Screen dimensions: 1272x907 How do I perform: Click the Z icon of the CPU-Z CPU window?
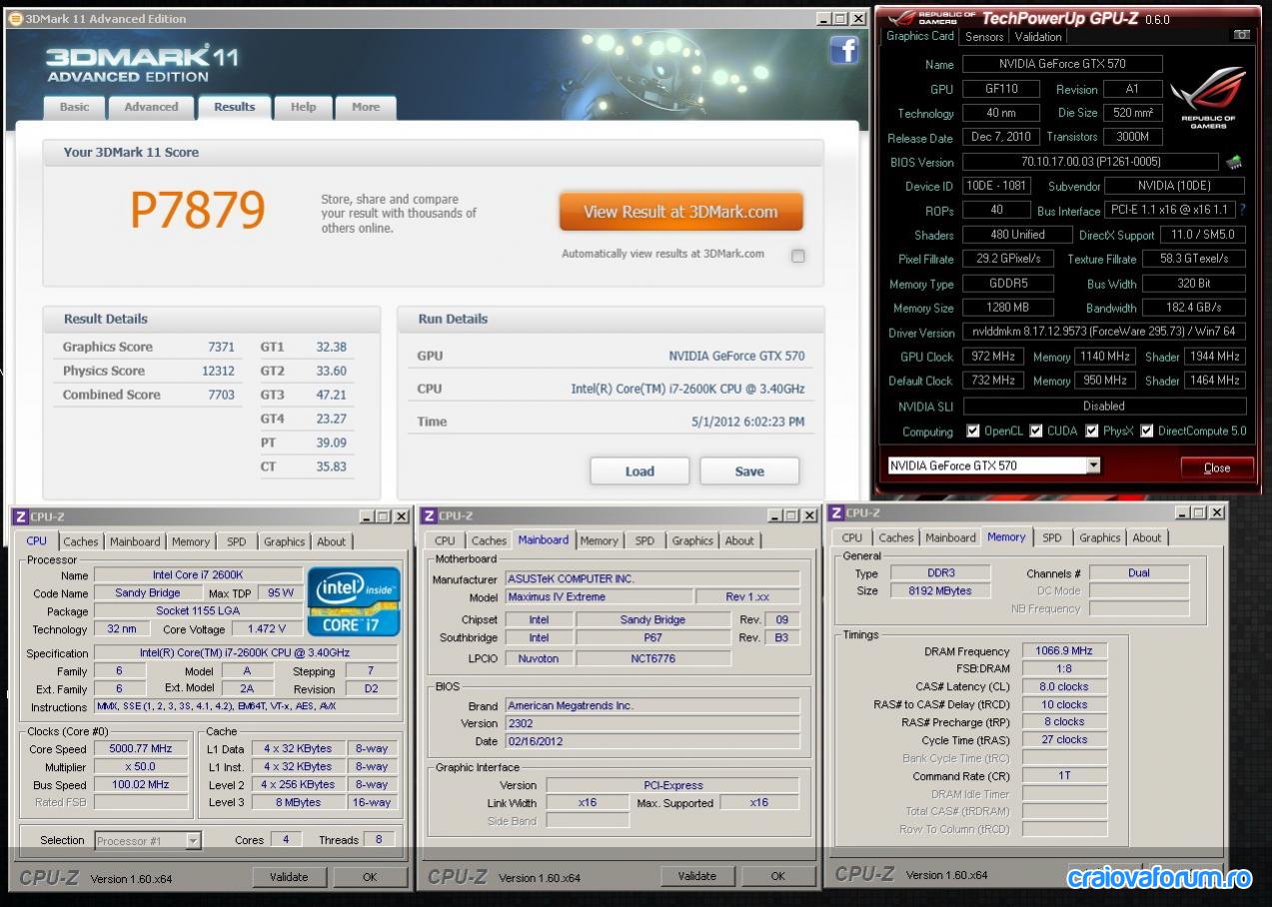pyautogui.click(x=20, y=516)
